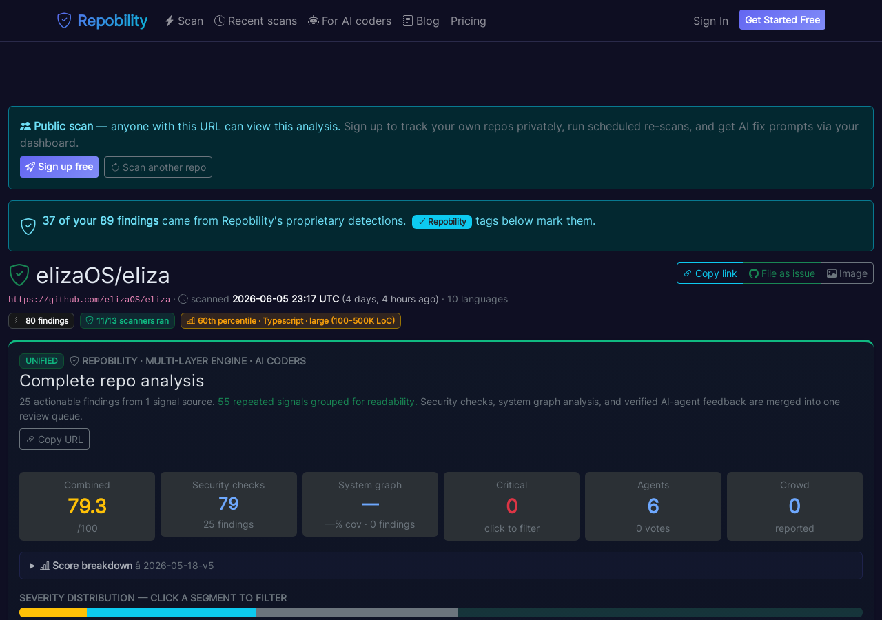882x620 pixels.
Task: Go to the For AI coders page
Action: (349, 21)
